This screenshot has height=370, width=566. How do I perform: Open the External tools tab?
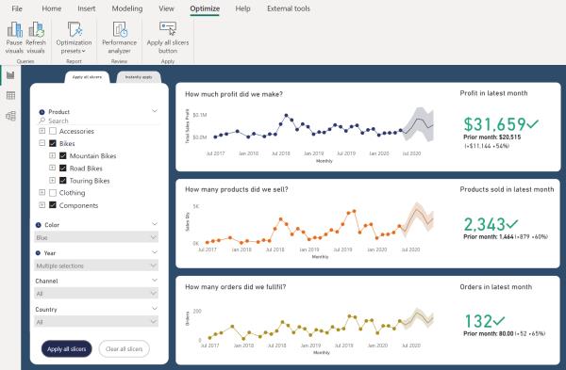pyautogui.click(x=289, y=8)
